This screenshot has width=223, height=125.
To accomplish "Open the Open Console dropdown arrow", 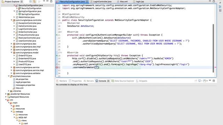I will [207, 81].
